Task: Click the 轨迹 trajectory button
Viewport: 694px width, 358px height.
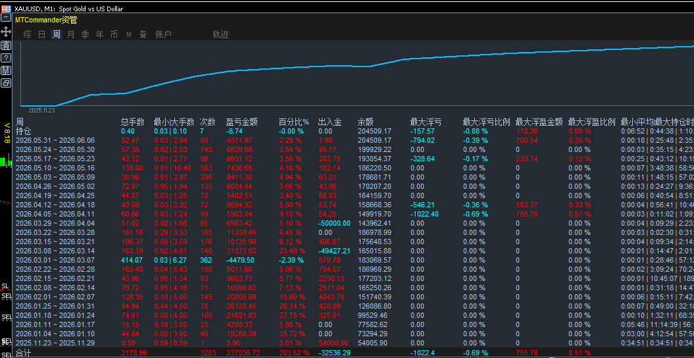Action: click(220, 34)
